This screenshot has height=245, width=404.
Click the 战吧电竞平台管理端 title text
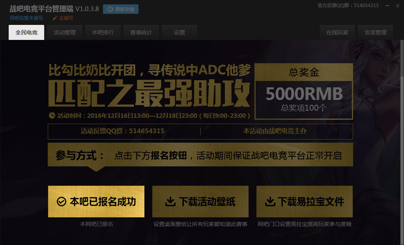[41, 9]
